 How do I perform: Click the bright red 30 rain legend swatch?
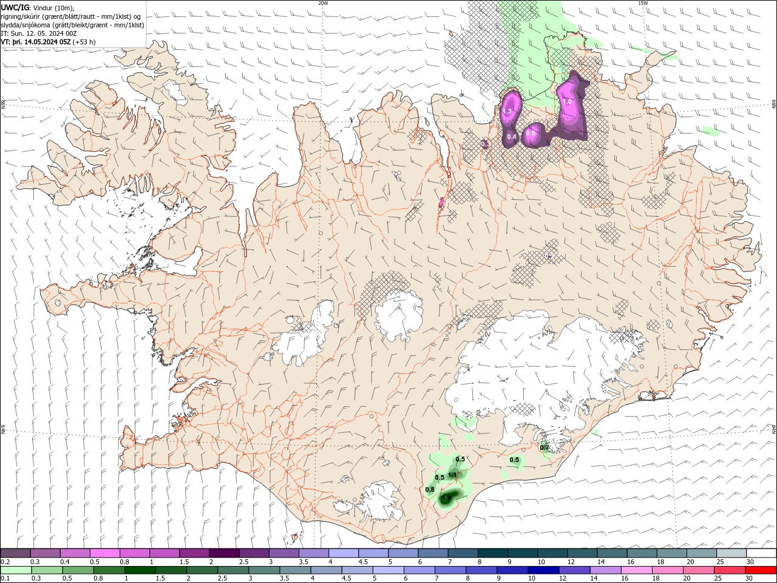(761, 570)
